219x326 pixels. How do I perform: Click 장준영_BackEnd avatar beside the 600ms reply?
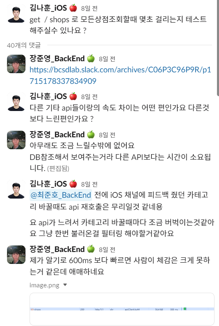(x=16, y=255)
